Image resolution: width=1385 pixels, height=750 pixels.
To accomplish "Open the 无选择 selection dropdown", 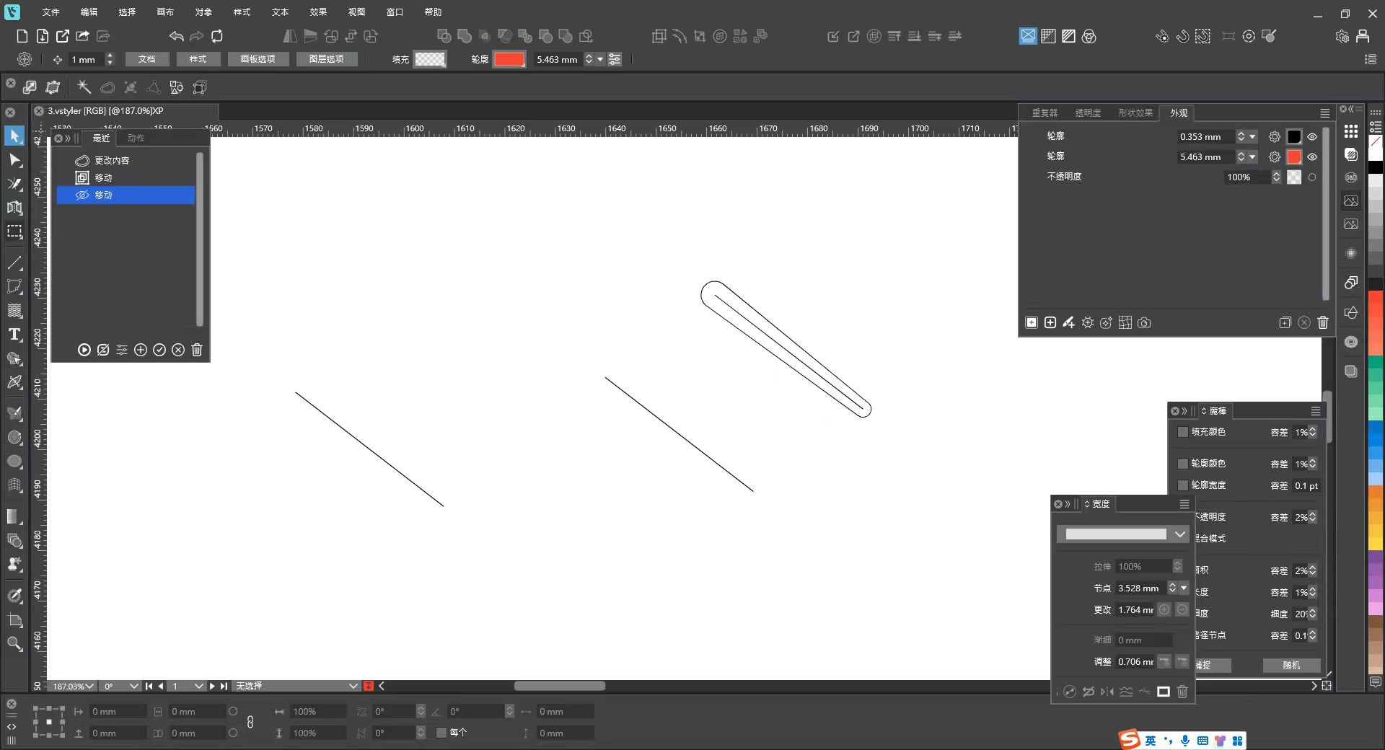I will click(353, 686).
